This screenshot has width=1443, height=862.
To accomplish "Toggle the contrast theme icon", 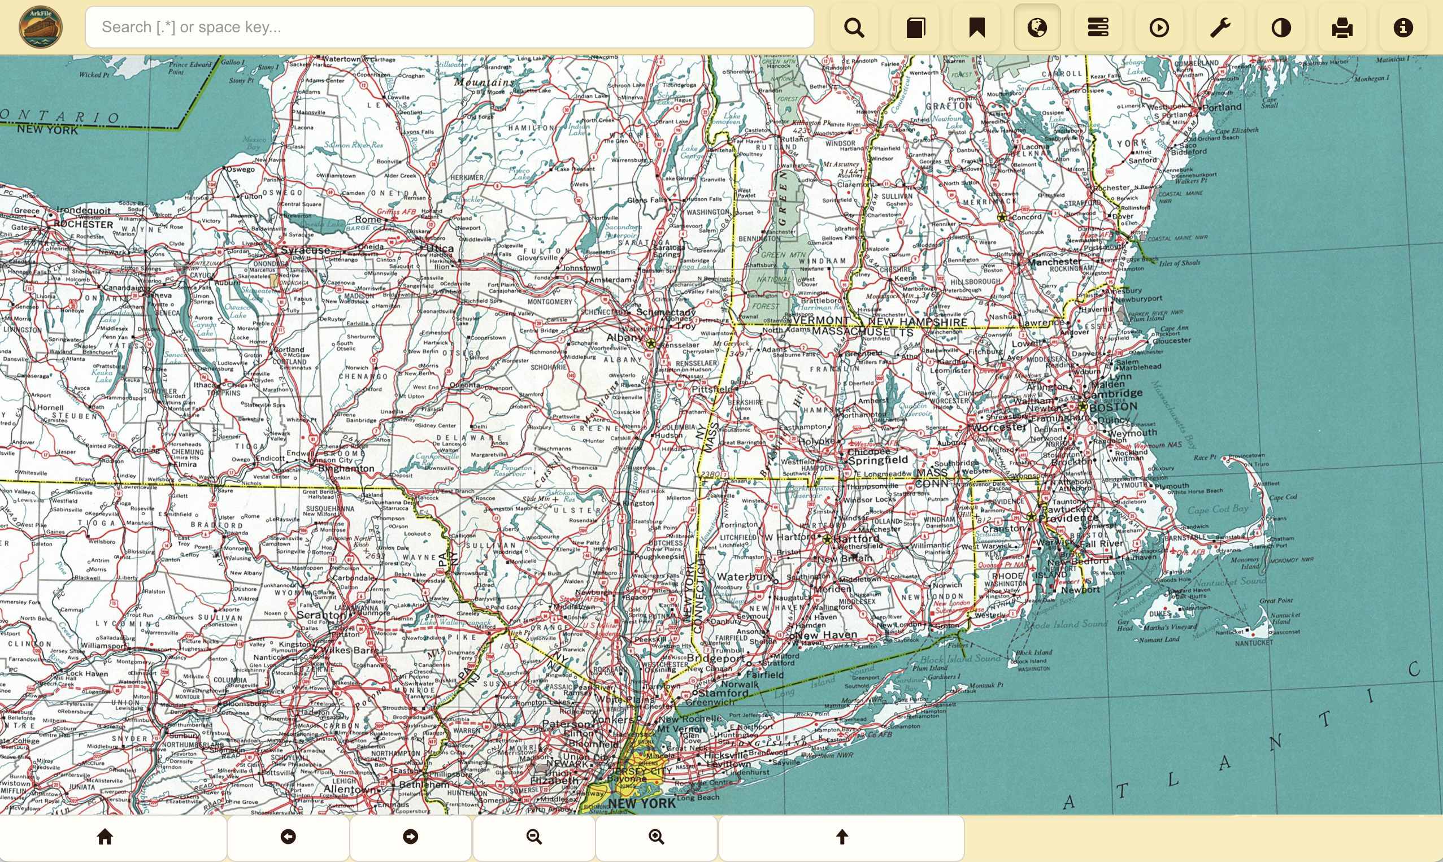I will [x=1281, y=27].
